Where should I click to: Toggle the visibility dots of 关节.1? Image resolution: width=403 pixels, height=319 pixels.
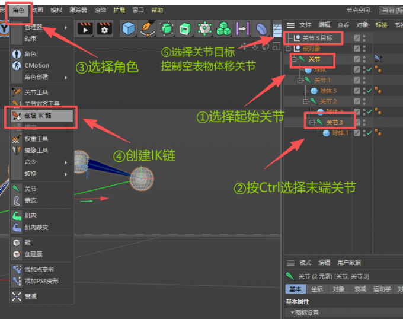364,80
